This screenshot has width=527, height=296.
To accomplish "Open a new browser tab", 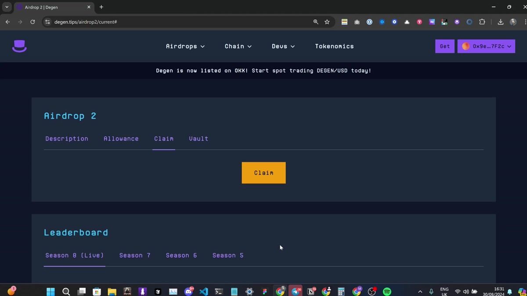I will (101, 7).
